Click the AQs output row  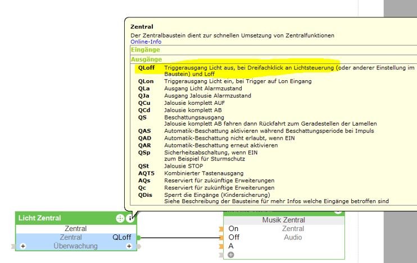(x=206, y=181)
